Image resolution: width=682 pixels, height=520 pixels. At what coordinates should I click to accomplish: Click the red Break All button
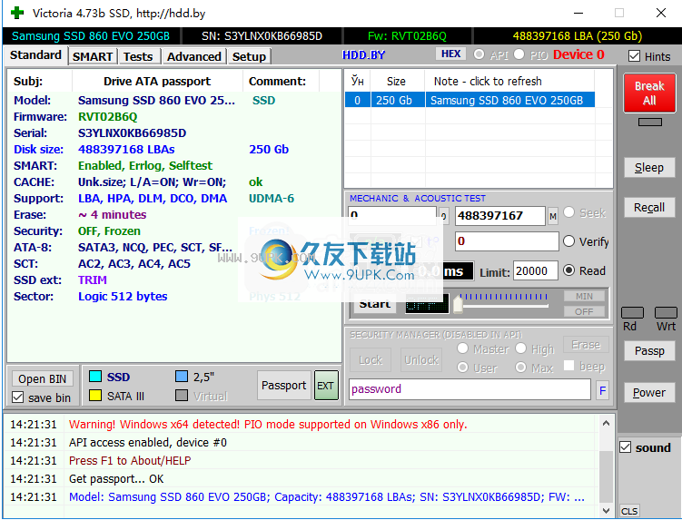(x=649, y=93)
